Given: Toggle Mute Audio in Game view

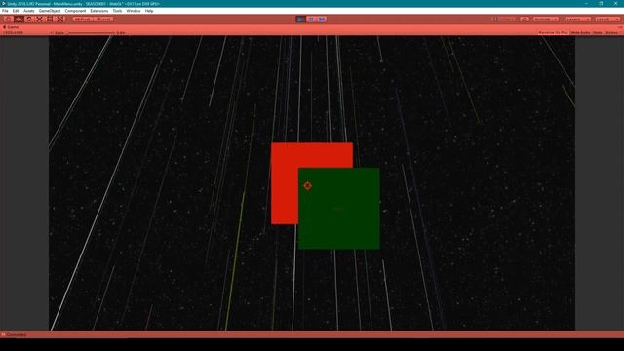Looking at the screenshot, I should coord(580,32).
